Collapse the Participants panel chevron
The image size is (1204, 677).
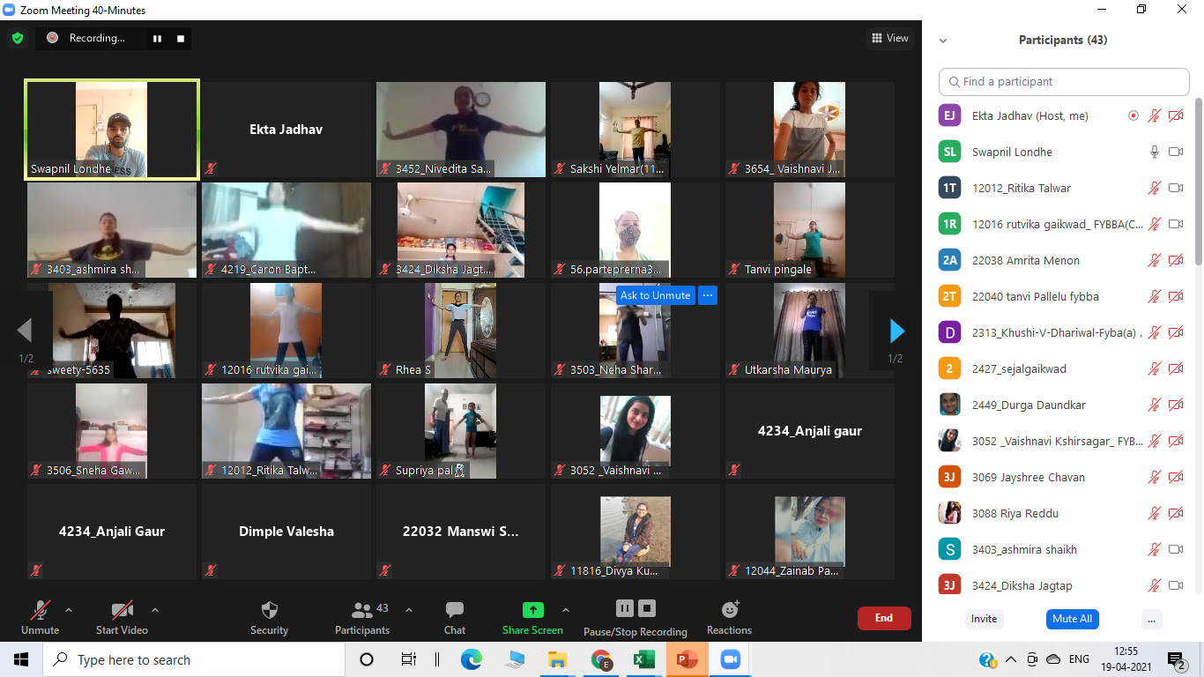pyautogui.click(x=943, y=41)
